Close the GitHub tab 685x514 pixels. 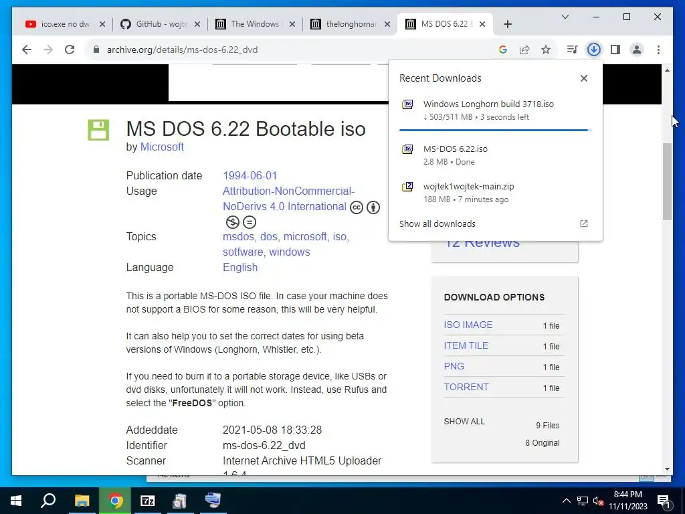(197, 24)
